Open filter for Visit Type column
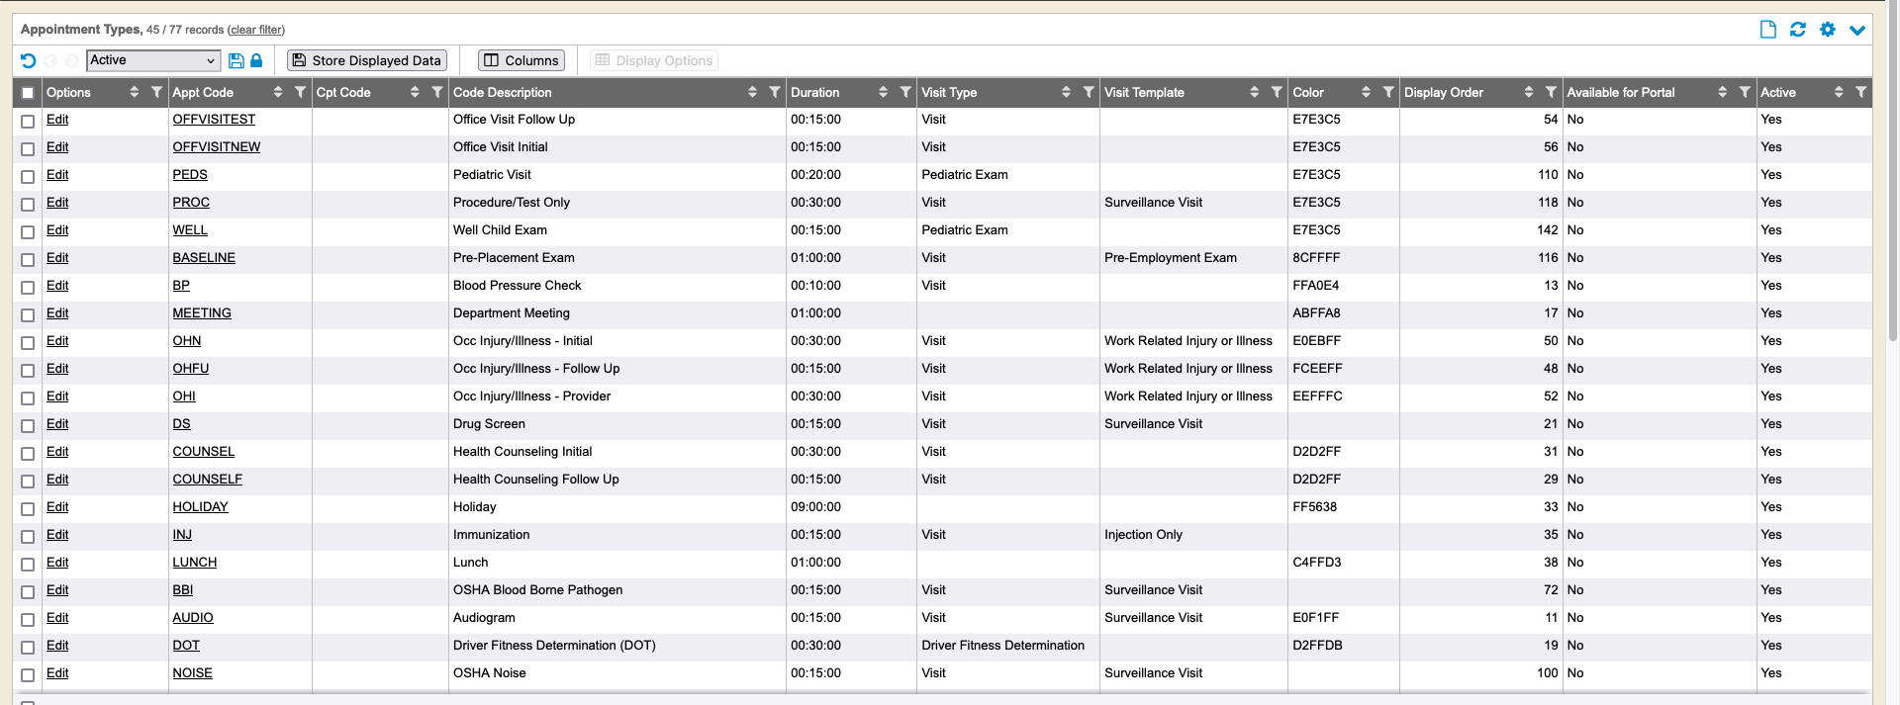The width and height of the screenshot is (1900, 705). click(1089, 92)
